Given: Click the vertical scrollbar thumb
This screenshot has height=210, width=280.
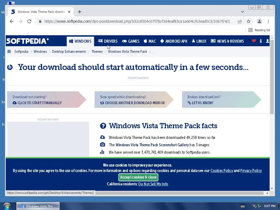Looking at the screenshot, I should point(272,77).
